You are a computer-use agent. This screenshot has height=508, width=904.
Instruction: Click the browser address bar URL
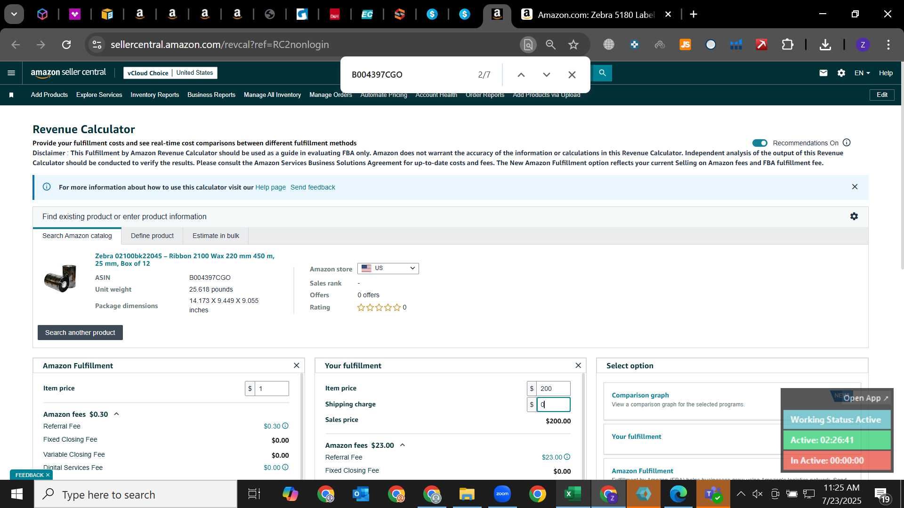[219, 45]
